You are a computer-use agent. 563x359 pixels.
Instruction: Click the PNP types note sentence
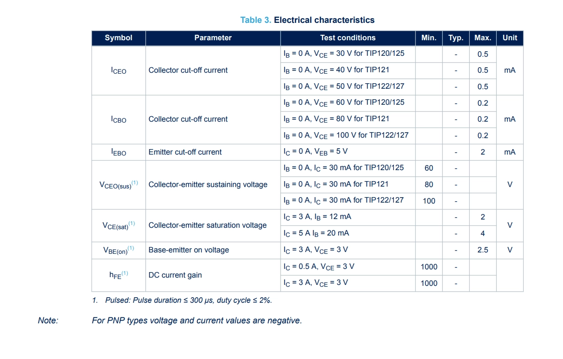point(197,321)
